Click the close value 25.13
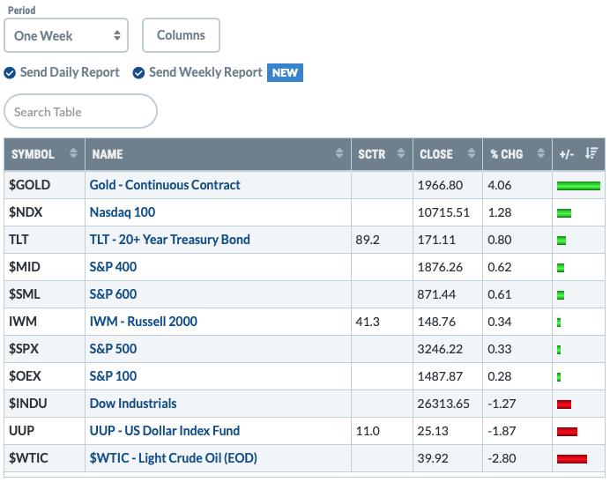 click(433, 431)
